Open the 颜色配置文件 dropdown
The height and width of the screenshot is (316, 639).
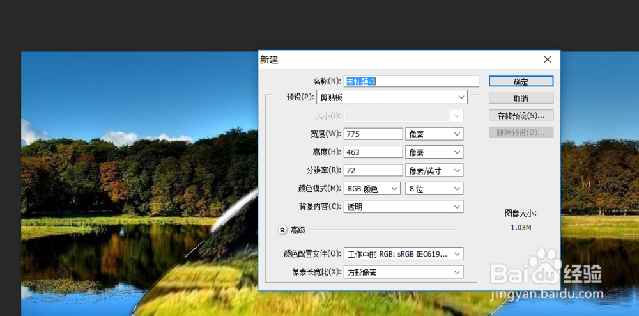[x=404, y=253]
